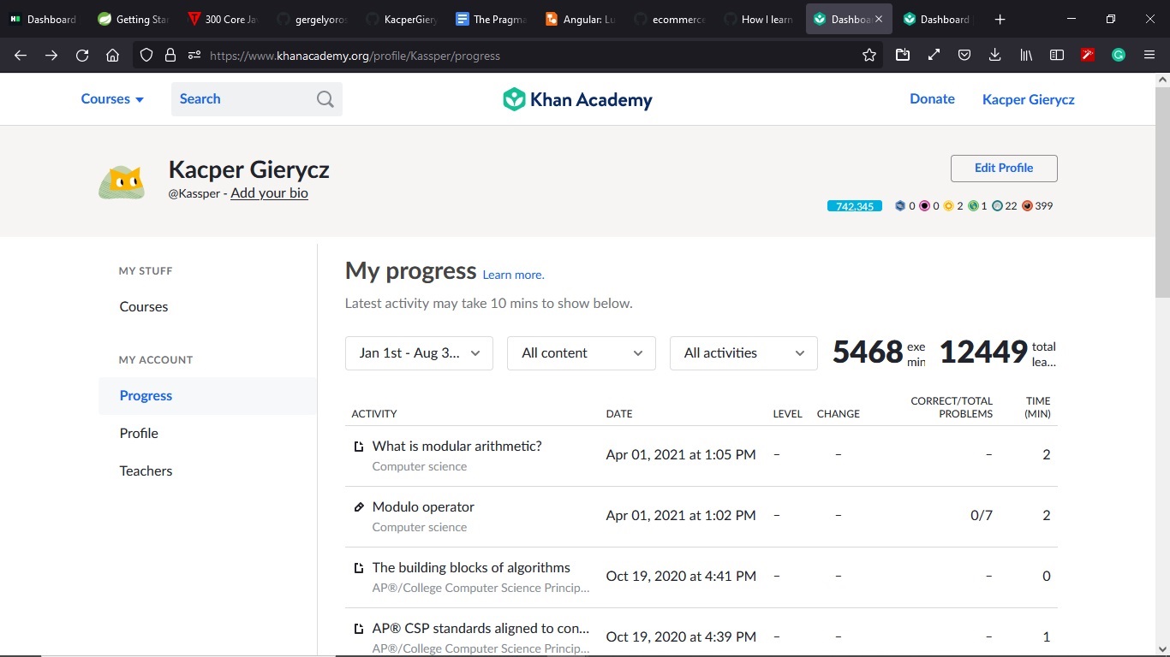Open the All content filter dropdown
1170x657 pixels.
[x=582, y=353]
